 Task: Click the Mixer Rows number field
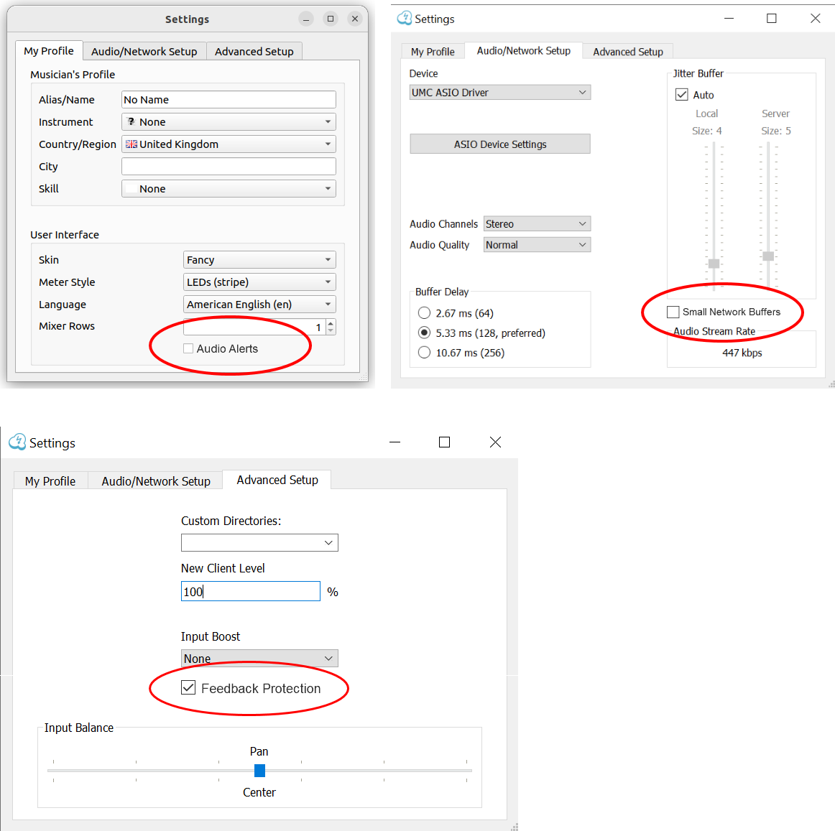click(x=254, y=327)
